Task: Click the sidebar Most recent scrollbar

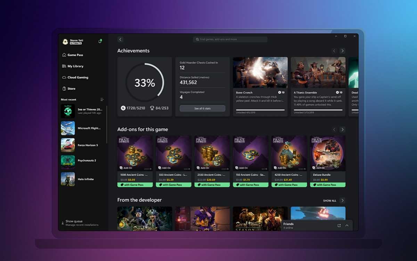Action: 107,125
